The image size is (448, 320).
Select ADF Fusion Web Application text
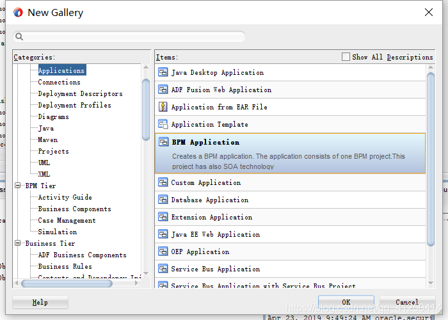[x=221, y=90]
